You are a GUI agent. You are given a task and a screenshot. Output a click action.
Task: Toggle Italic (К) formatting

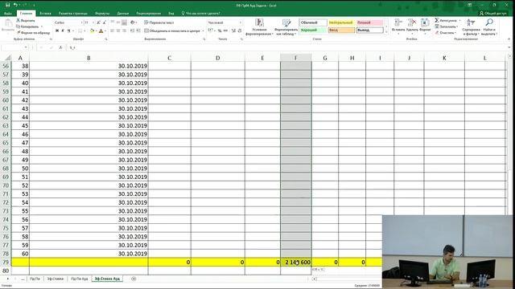[x=63, y=31]
